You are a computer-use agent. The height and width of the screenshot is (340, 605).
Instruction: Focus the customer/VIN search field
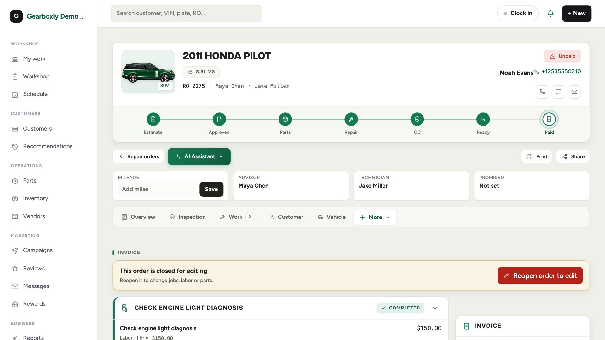coord(186,14)
